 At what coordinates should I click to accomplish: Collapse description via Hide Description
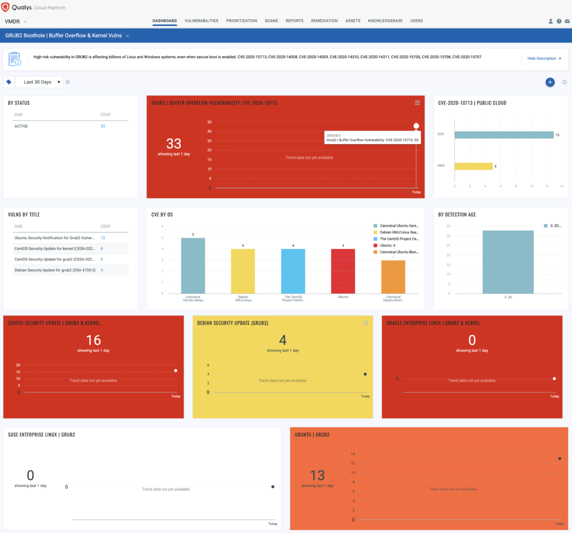[x=544, y=59]
